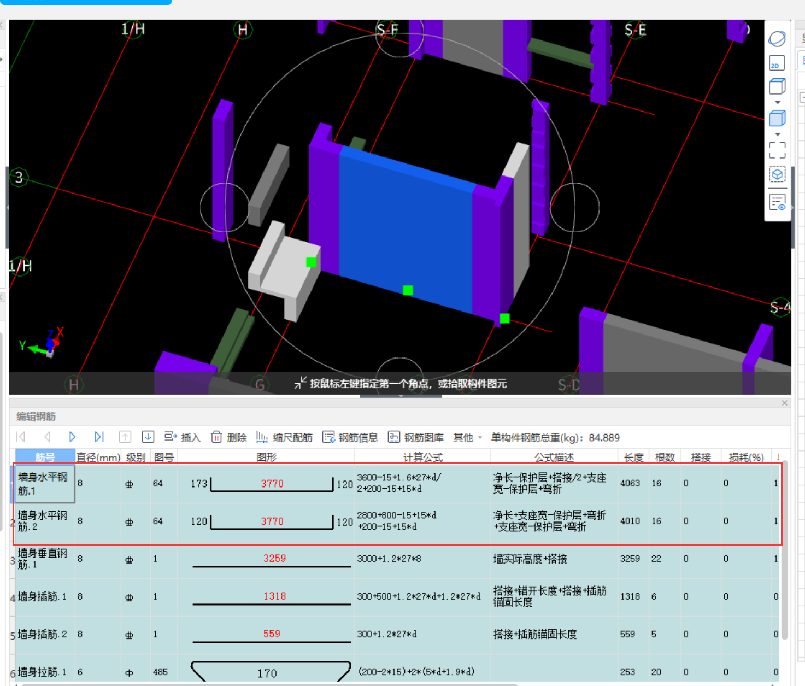
Task: Activate the dynamic orbit view tool
Action: click(777, 39)
